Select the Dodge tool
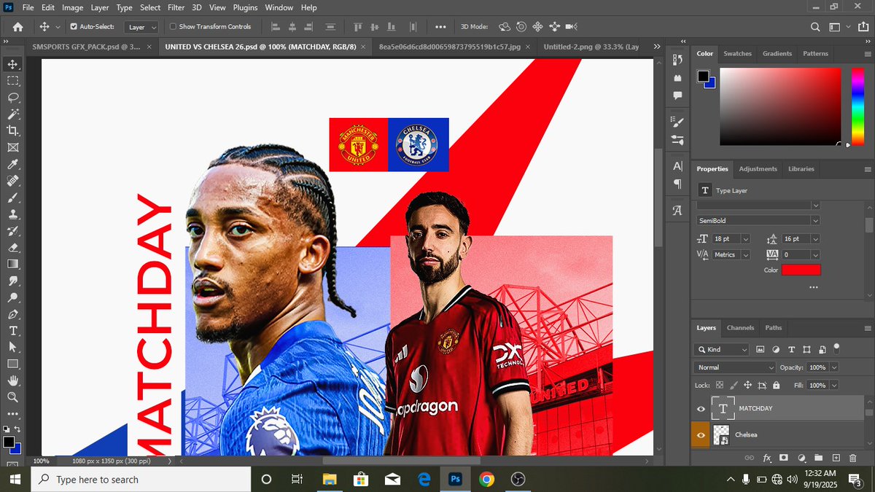This screenshot has height=492, width=875. (x=12, y=297)
